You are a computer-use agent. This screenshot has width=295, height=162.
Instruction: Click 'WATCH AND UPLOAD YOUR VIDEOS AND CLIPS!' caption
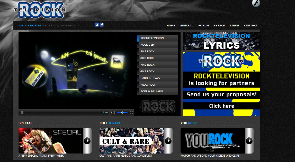[210, 156]
